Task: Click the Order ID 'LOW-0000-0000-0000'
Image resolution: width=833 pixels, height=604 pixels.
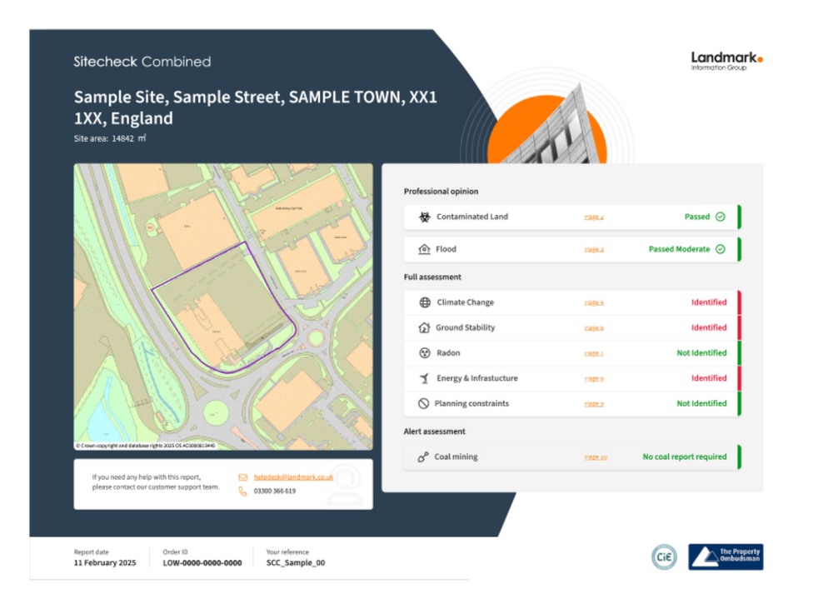Action: click(x=202, y=563)
